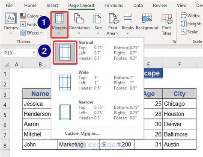Switch to the Insert tab
Screen dimensions: 203x157
[x=52, y=6]
